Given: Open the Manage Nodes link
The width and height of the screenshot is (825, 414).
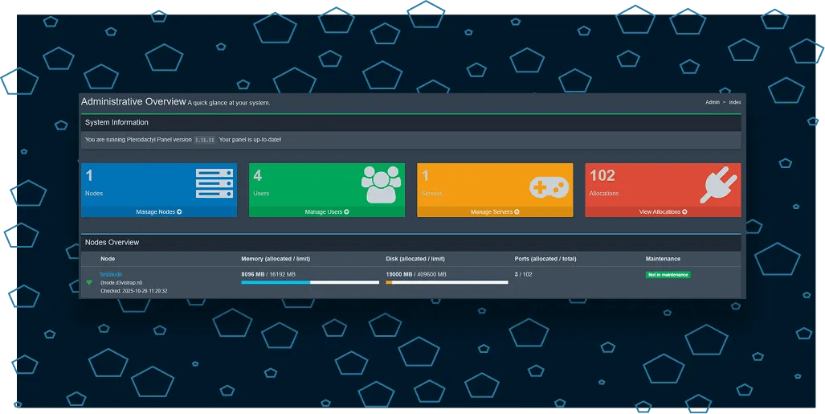Looking at the screenshot, I should 158,212.
